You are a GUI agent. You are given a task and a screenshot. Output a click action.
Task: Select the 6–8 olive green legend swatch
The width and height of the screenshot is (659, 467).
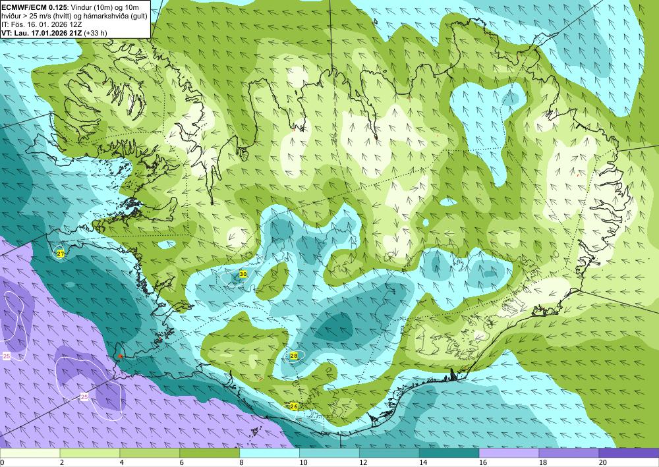(x=210, y=453)
